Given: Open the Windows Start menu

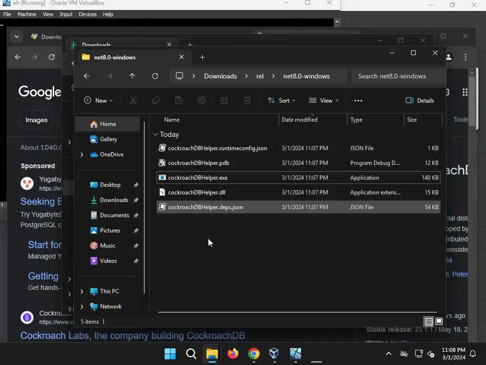Looking at the screenshot, I should coord(170,354).
